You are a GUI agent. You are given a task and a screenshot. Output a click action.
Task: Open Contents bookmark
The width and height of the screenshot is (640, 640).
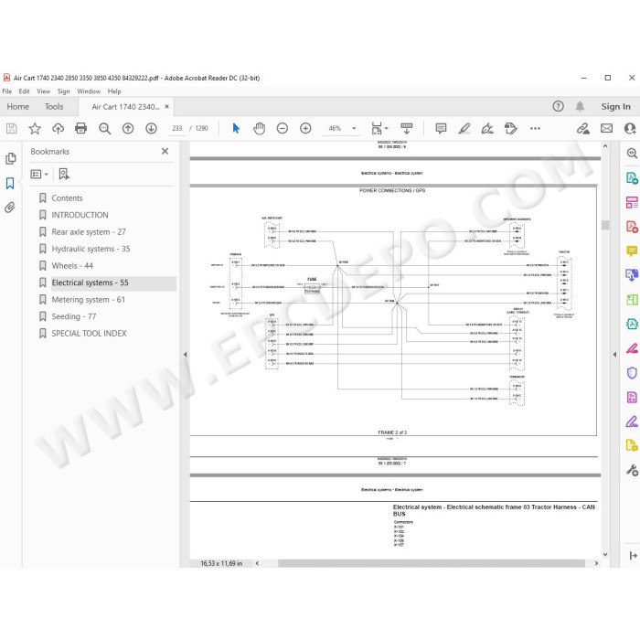tap(67, 198)
